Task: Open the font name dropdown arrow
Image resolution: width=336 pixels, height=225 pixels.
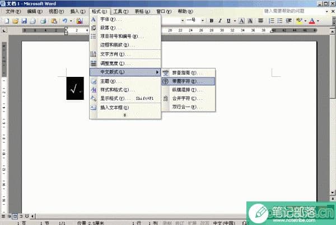Action: click(x=183, y=21)
